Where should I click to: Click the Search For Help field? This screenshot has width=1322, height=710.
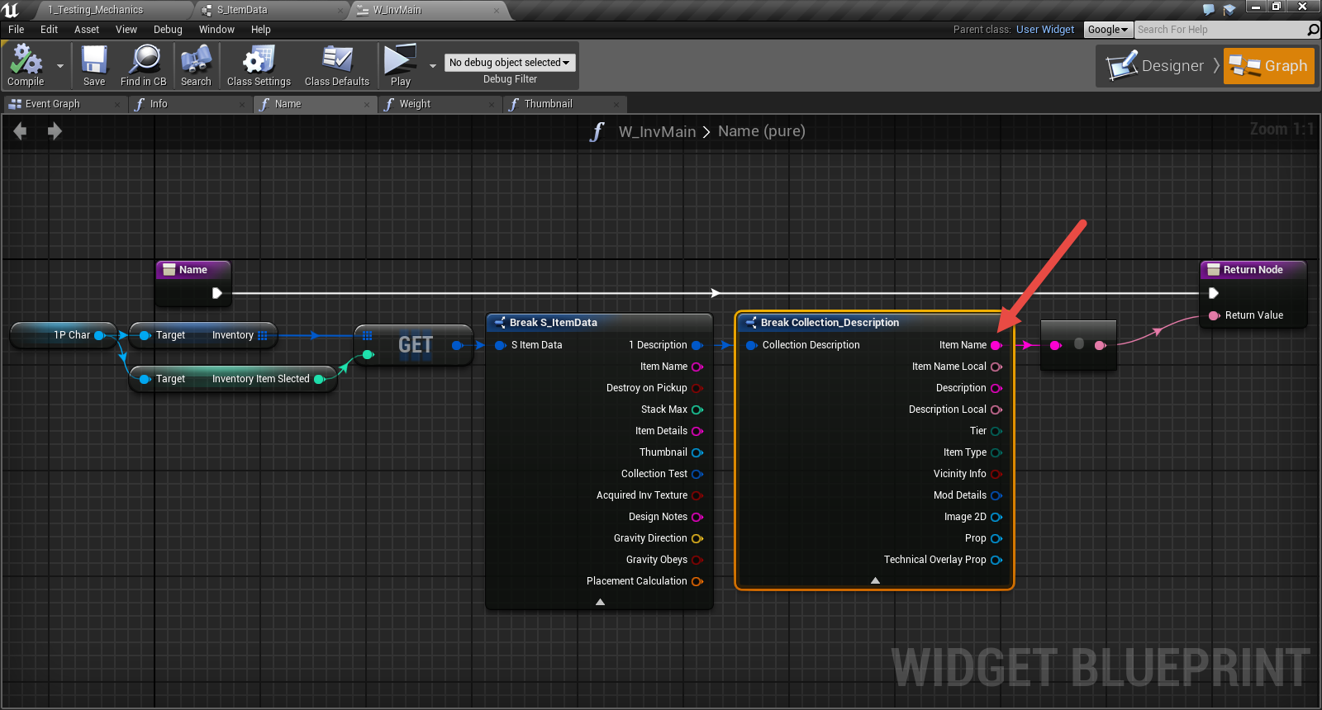[1221, 29]
